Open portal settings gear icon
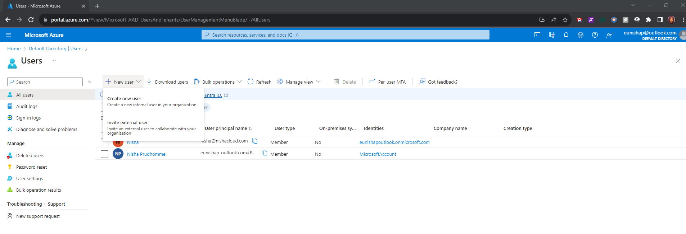686x234 pixels. 580,35
